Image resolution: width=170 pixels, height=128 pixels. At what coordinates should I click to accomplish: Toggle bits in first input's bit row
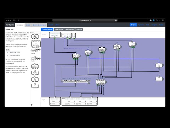tap(55, 99)
